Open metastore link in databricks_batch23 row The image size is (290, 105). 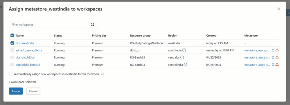[x=257, y=65]
